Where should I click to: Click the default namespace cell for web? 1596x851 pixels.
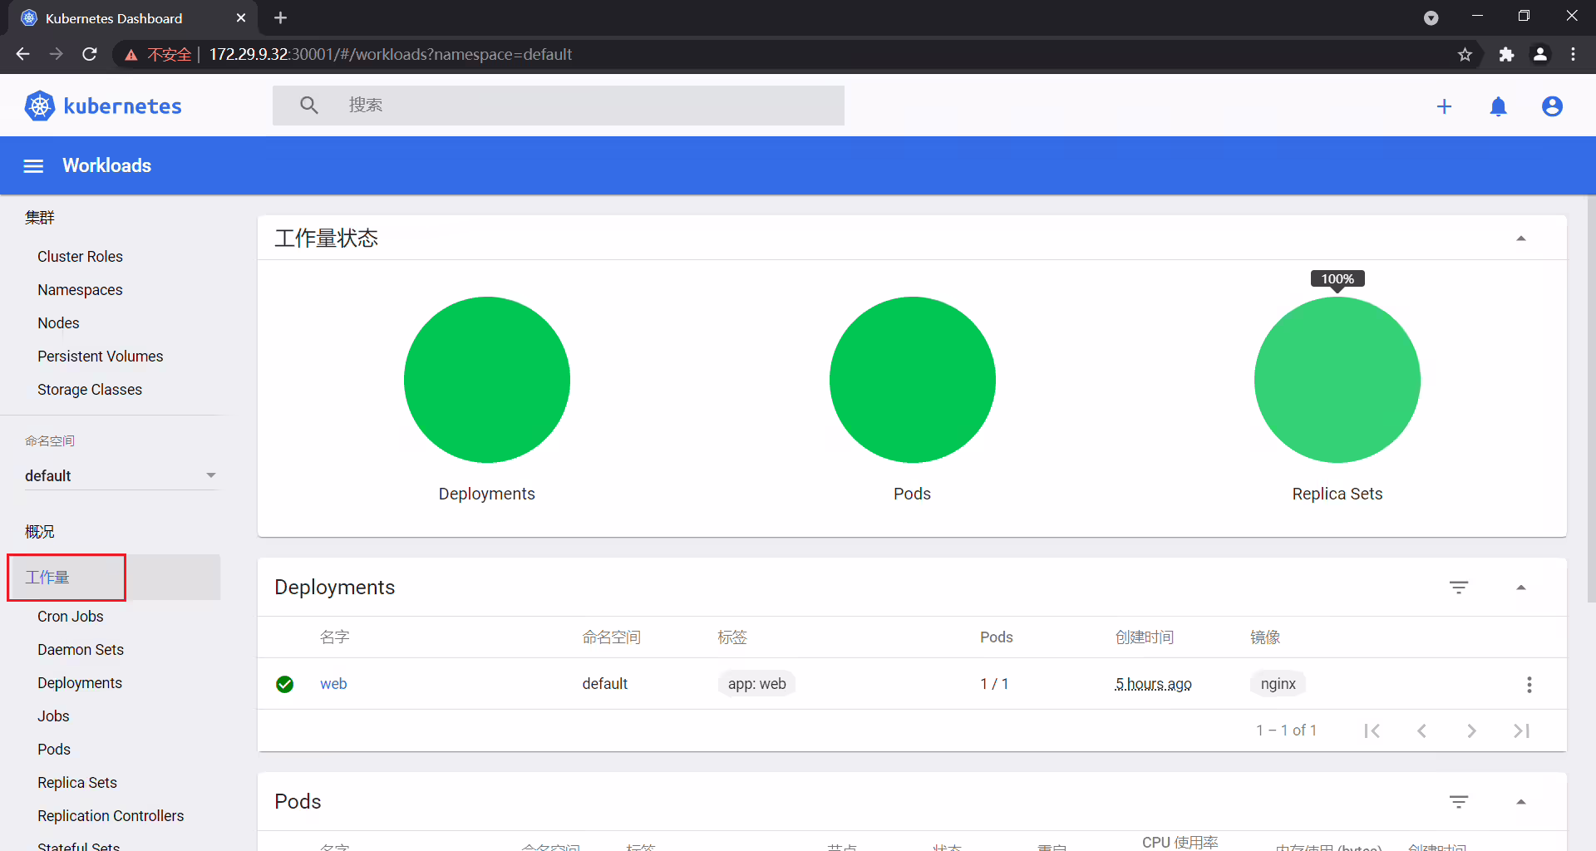(605, 684)
